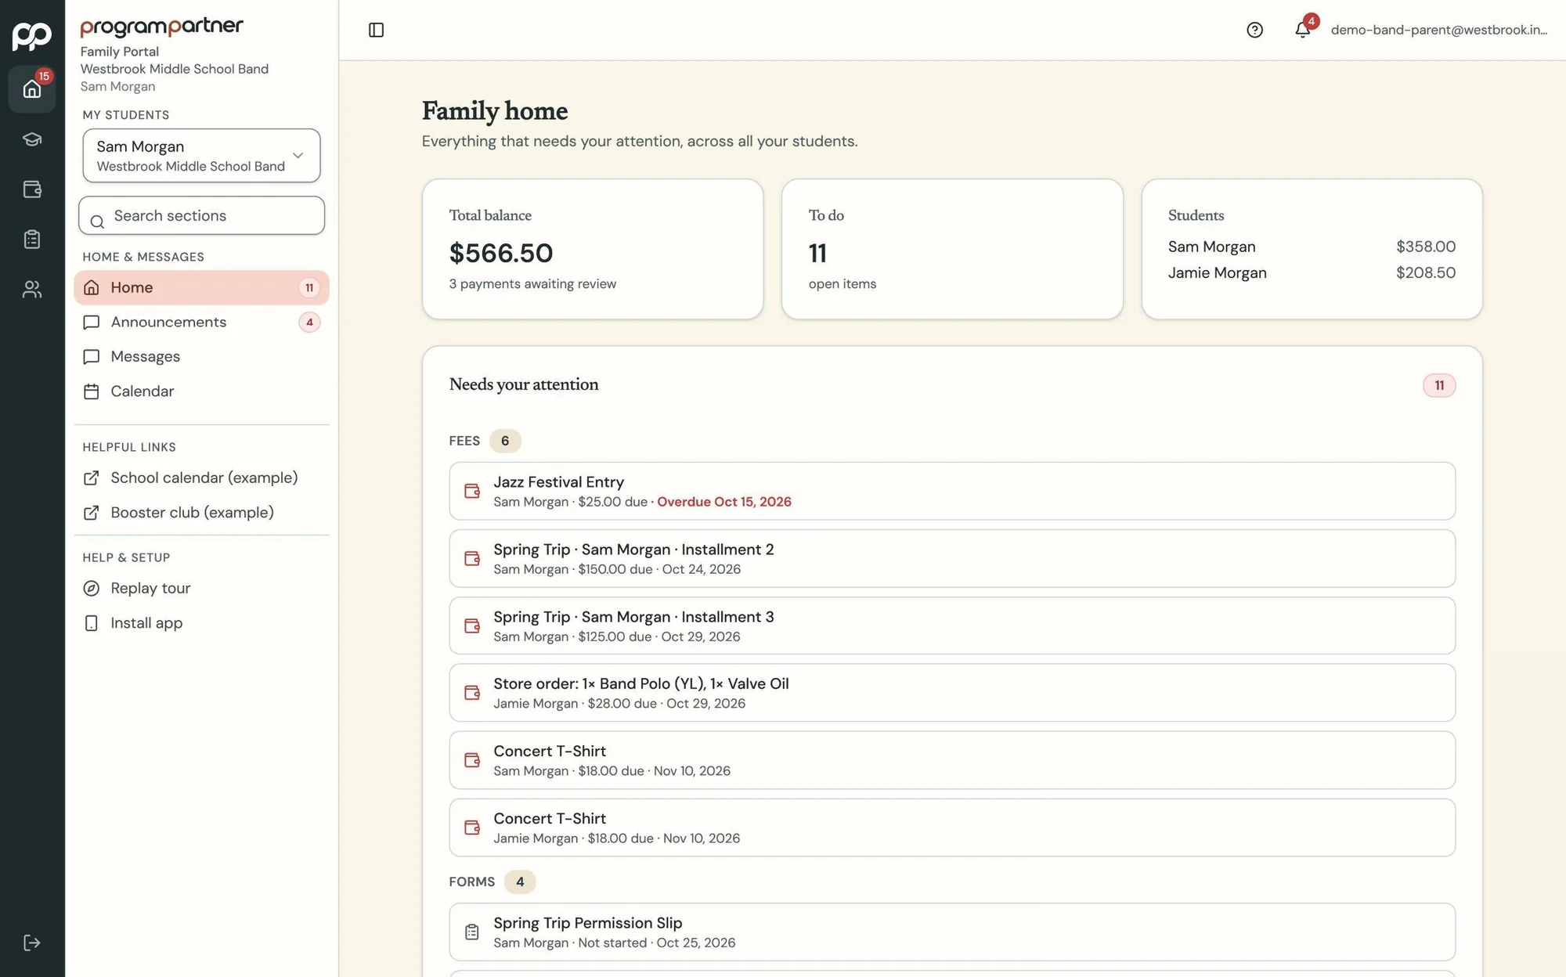The image size is (1566, 977).
Task: Open the help question mark icon
Action: pyautogui.click(x=1254, y=30)
